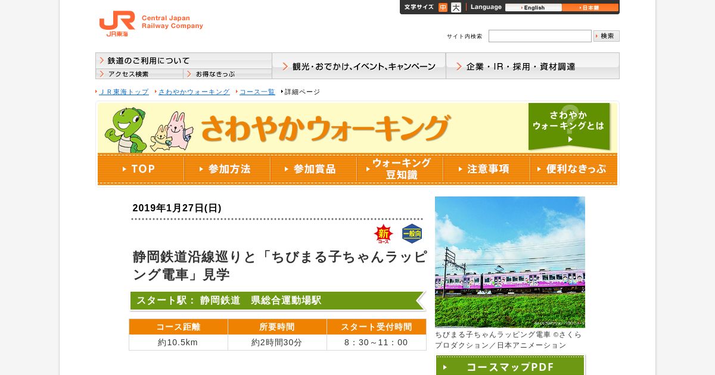Image resolution: width=715 pixels, height=375 pixels.
Task: Click the blue 一般向 badge icon
Action: (x=412, y=234)
